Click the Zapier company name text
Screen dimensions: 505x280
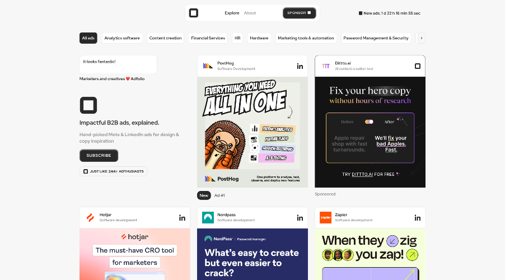point(341,214)
